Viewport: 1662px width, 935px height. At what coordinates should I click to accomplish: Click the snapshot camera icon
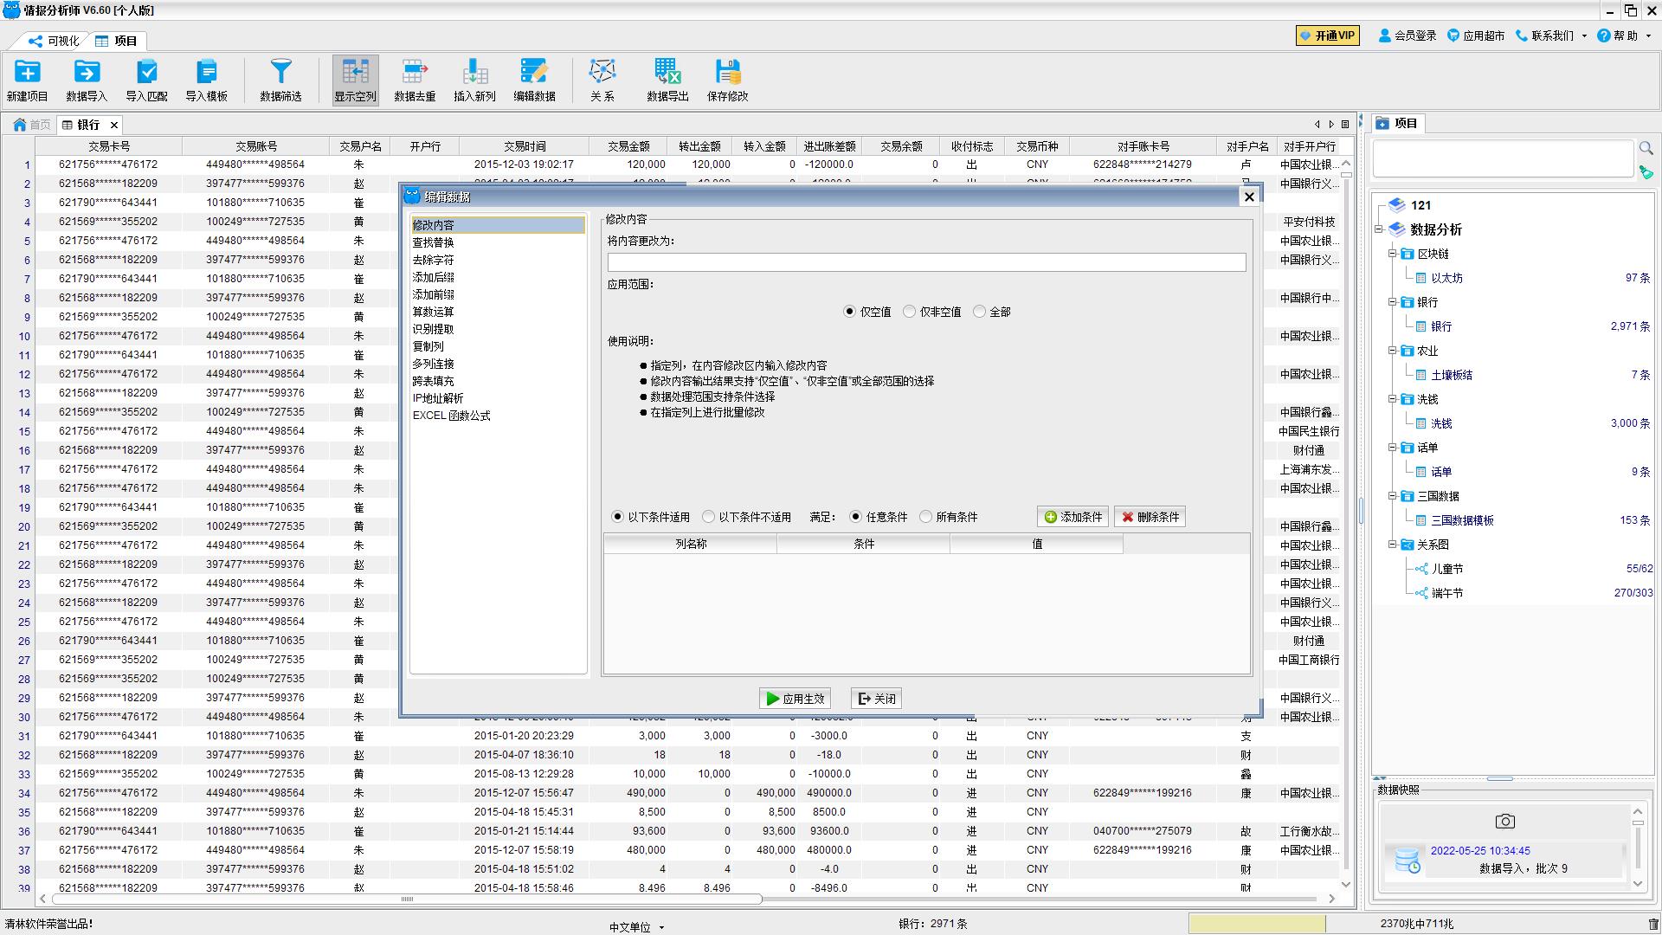[1504, 821]
